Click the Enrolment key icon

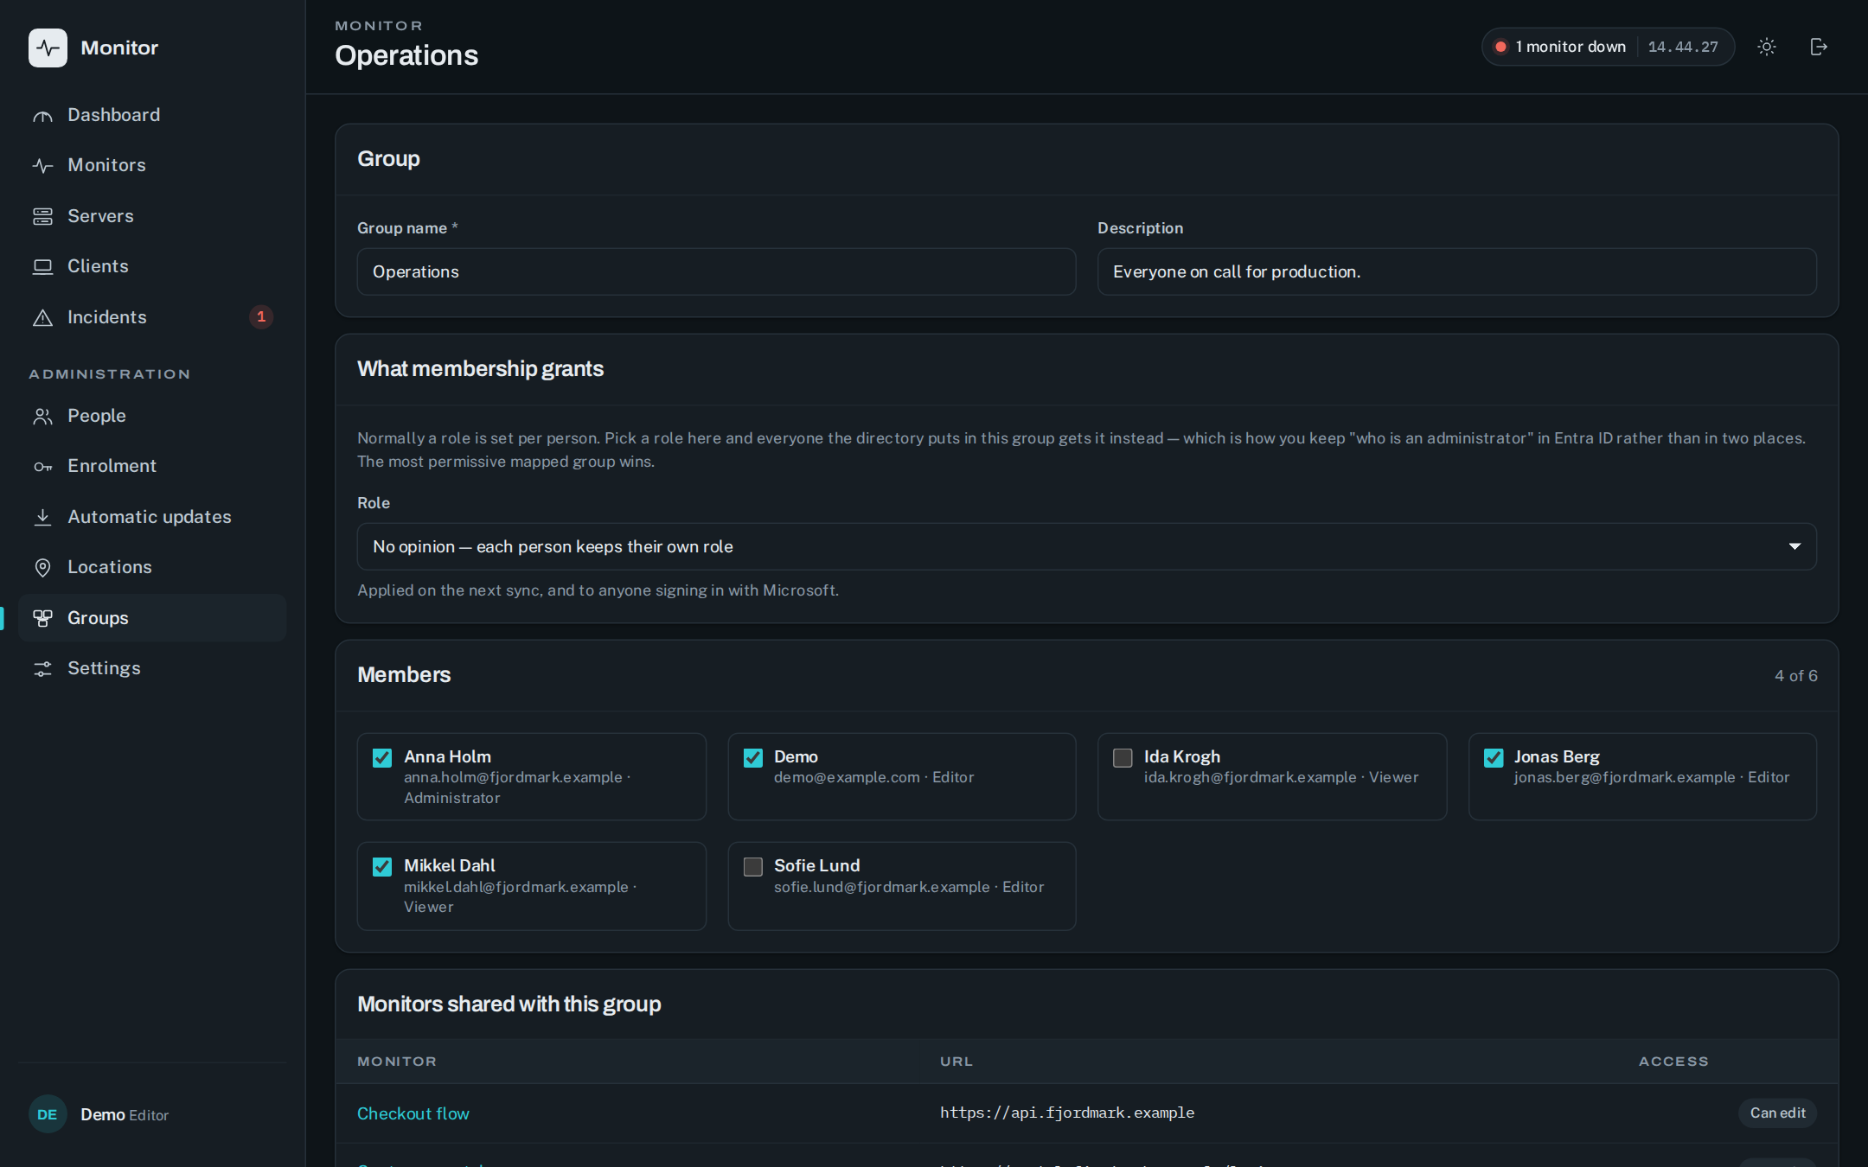click(x=42, y=467)
